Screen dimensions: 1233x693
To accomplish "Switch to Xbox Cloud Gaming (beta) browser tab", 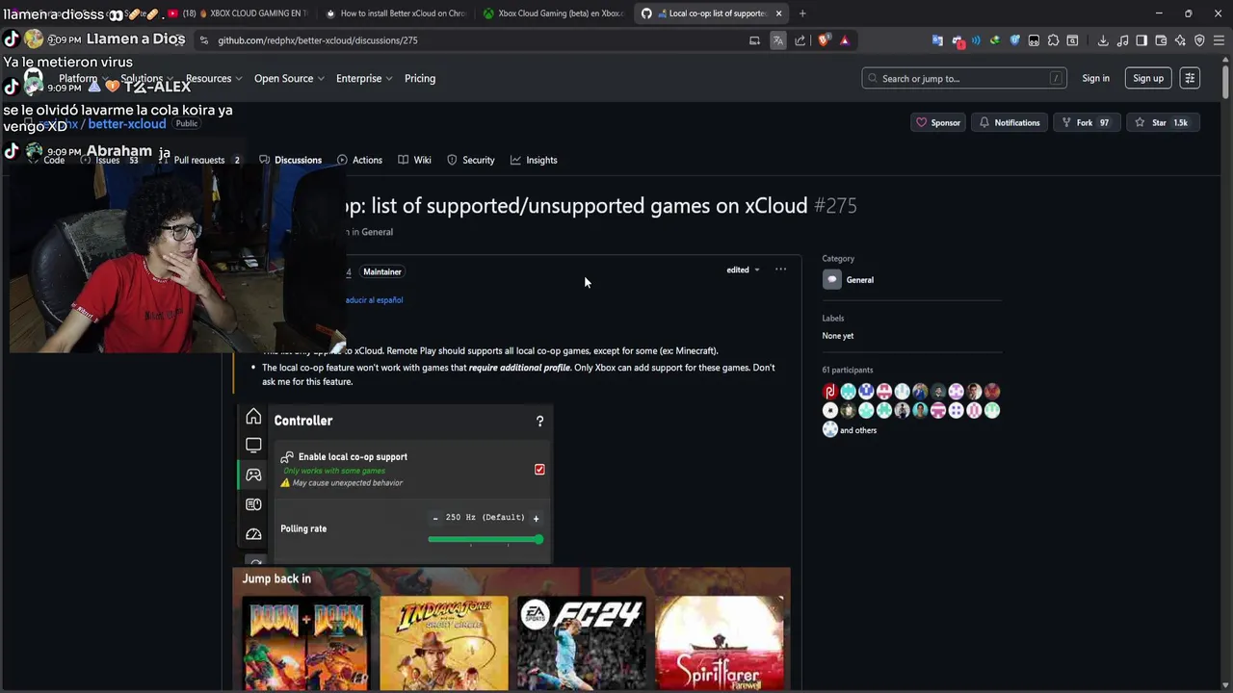I will click(553, 13).
